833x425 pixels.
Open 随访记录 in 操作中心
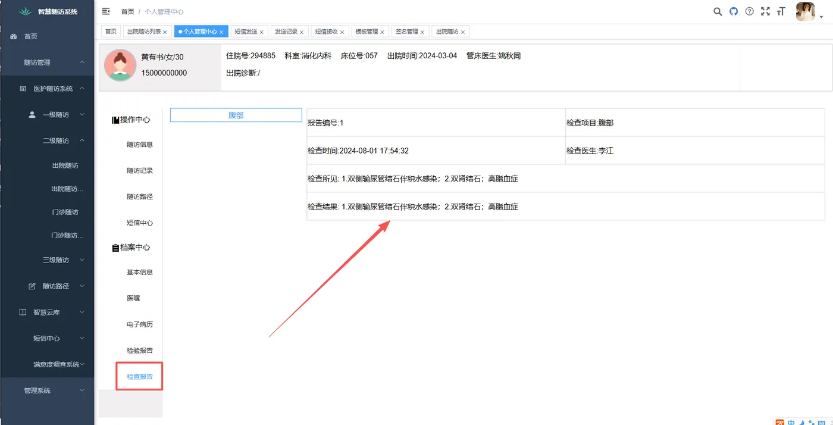coord(140,171)
